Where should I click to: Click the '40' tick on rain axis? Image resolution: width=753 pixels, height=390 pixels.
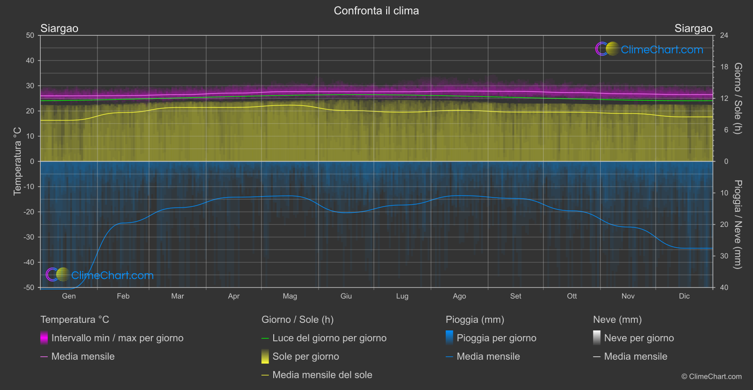point(724,287)
